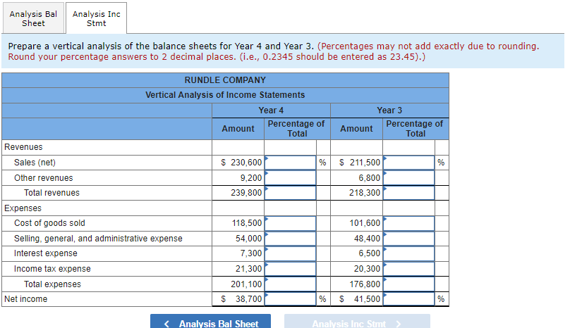This screenshot has height=328, width=570.
Task: Click Year 4 Net income percentage field
Action: coord(290,299)
